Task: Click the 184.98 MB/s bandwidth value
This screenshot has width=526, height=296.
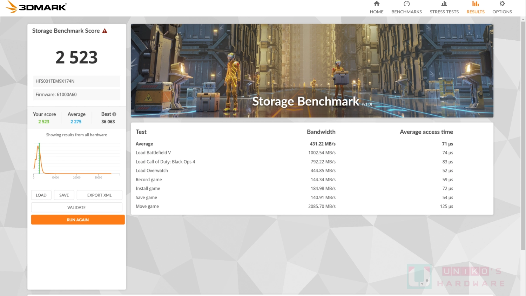Action: point(323,188)
